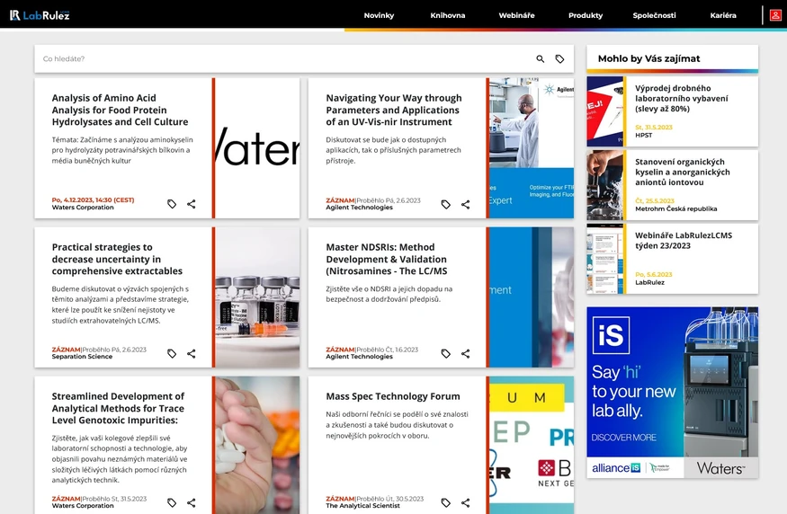Viewport: 787px width, 514px height.
Task: Open 'Master NDSRIs: Method Development' title
Action: (x=387, y=259)
